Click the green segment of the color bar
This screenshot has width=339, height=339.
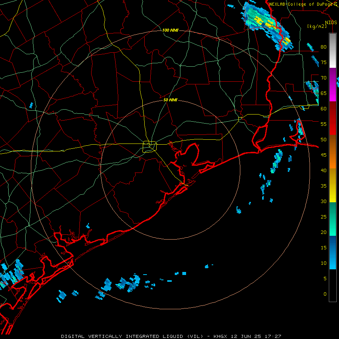point(333,219)
